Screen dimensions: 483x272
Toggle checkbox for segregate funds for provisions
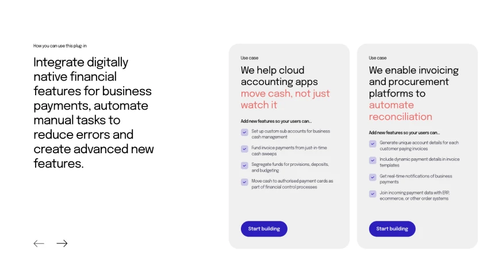pos(244,165)
